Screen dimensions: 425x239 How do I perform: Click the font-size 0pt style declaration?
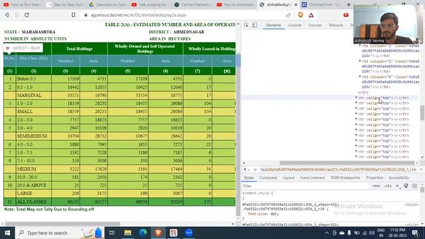coord(263,214)
